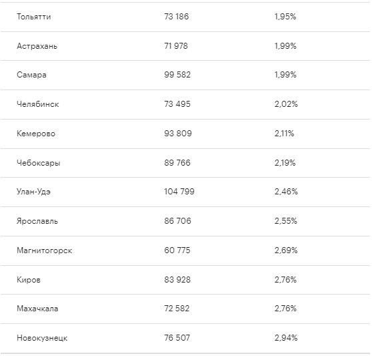Click the value 104 799
Image resolution: width=372 pixels, height=356 pixels.
pyautogui.click(x=179, y=192)
